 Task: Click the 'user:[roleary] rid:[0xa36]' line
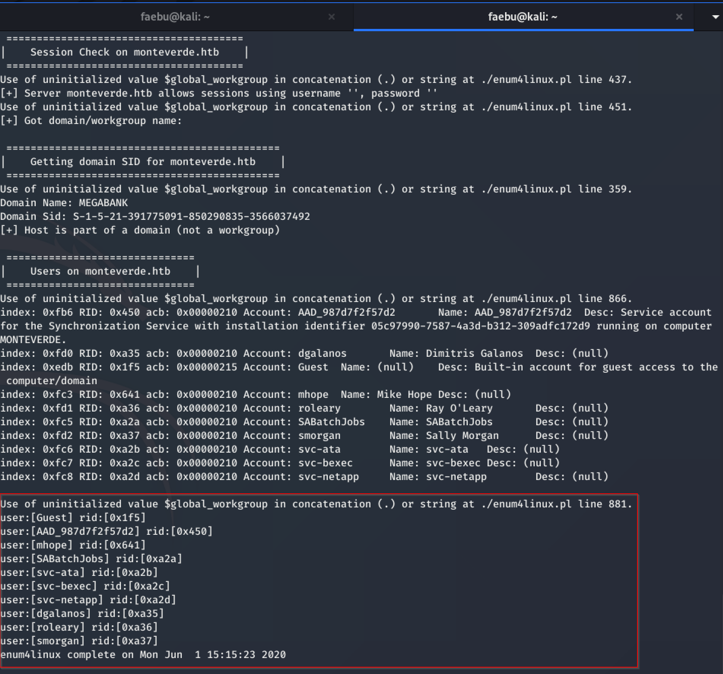79,627
